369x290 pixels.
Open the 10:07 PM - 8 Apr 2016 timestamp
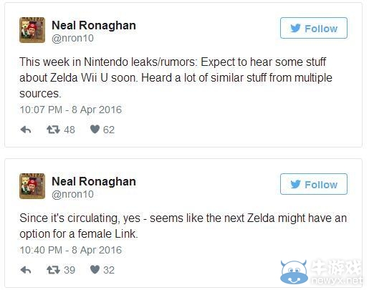[x=71, y=110]
